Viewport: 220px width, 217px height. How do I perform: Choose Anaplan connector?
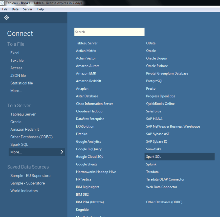82,89
